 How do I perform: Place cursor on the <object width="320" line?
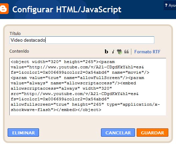coord(36,62)
